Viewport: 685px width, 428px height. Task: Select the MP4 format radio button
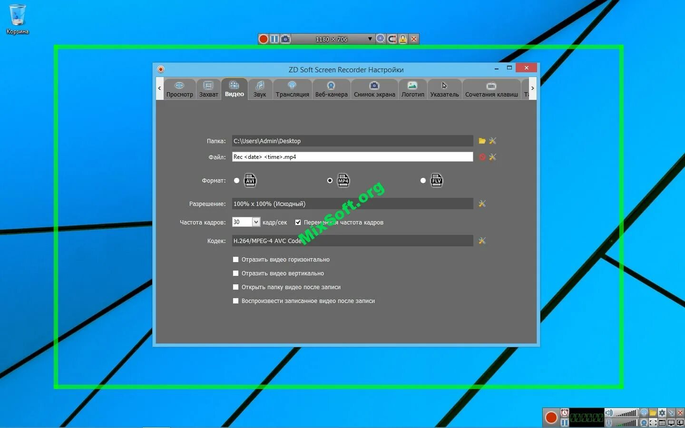(330, 181)
